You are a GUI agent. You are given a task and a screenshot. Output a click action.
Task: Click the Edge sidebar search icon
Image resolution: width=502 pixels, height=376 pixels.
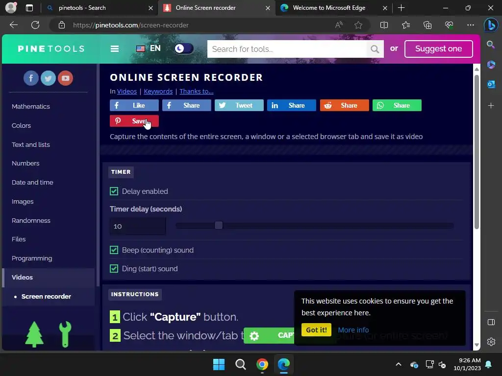pos(491,45)
